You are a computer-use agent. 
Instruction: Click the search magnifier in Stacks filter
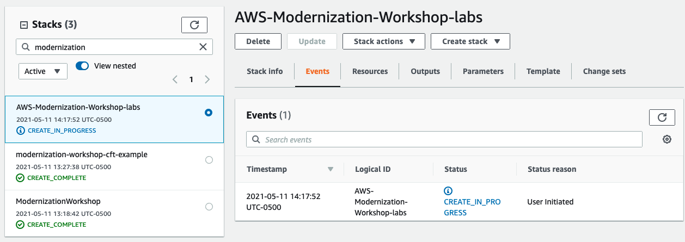(26, 47)
